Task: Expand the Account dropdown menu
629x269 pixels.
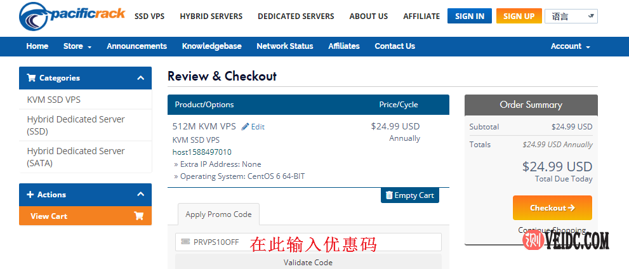Action: [x=570, y=46]
